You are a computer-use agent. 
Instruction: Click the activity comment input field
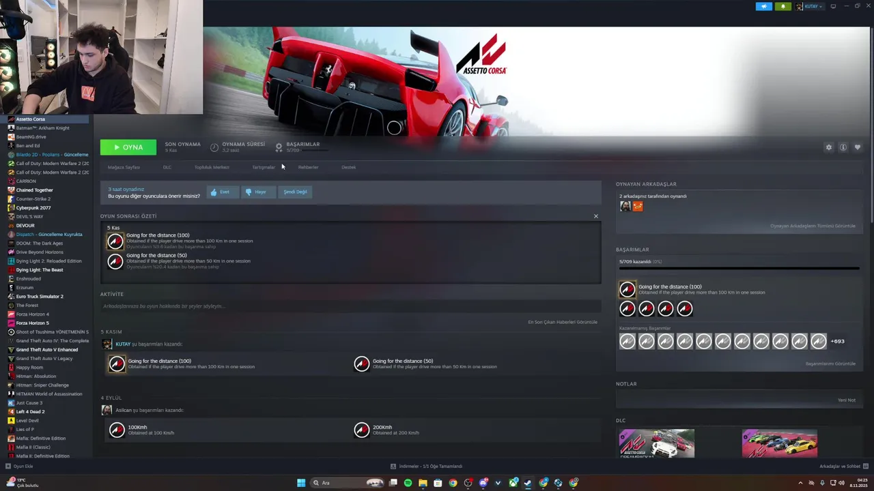[350, 306]
